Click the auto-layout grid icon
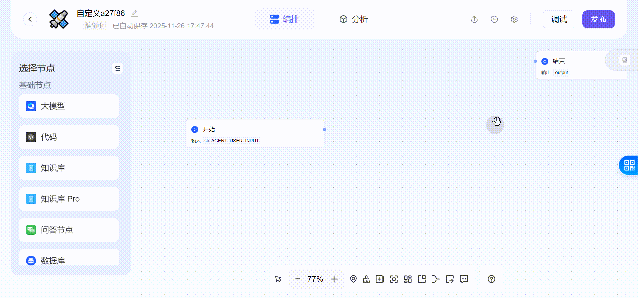638x298 pixels. click(408, 279)
